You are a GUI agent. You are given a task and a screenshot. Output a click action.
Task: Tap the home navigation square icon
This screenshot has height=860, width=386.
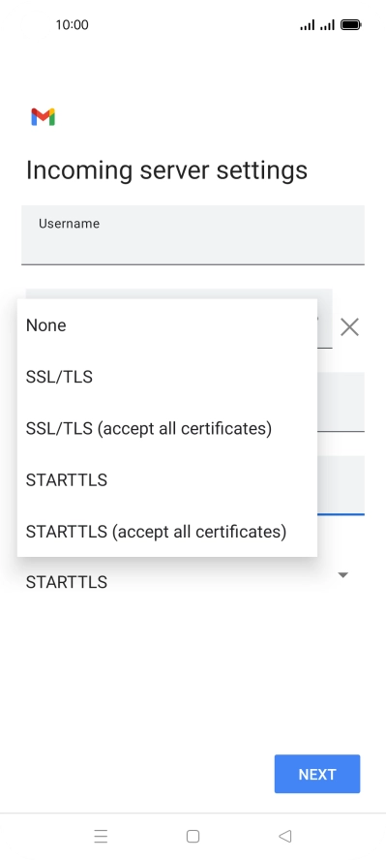(193, 836)
